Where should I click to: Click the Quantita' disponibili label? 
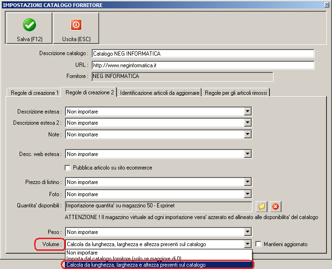(39, 205)
